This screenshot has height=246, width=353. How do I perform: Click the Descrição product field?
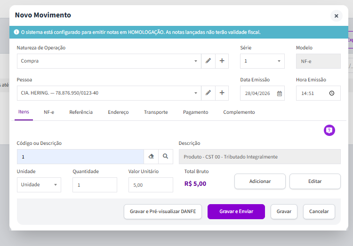(259, 157)
